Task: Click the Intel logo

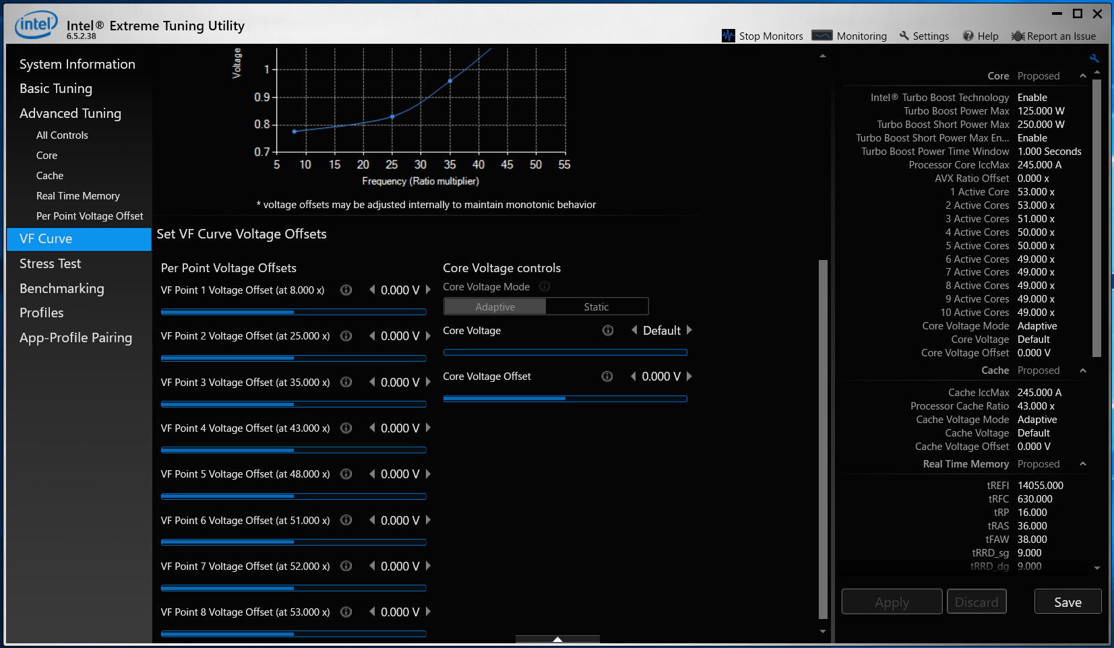Action: pos(36,25)
